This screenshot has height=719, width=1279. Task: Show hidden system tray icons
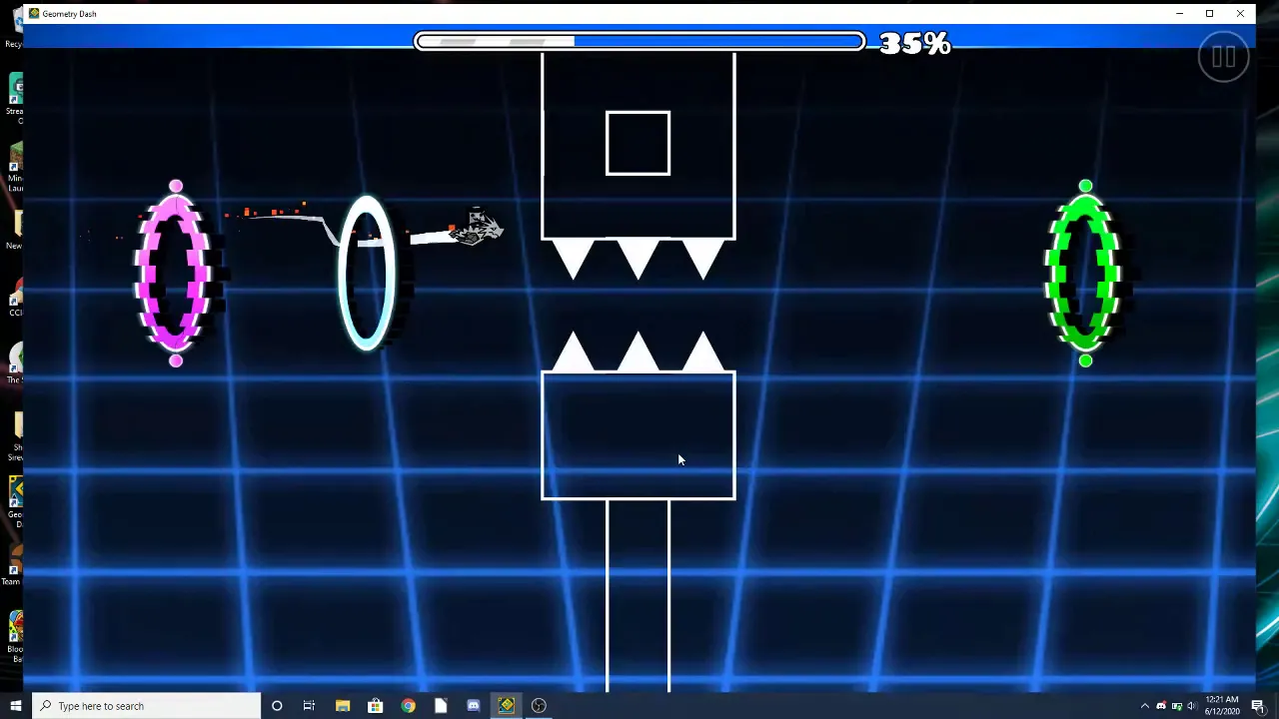[1145, 706]
